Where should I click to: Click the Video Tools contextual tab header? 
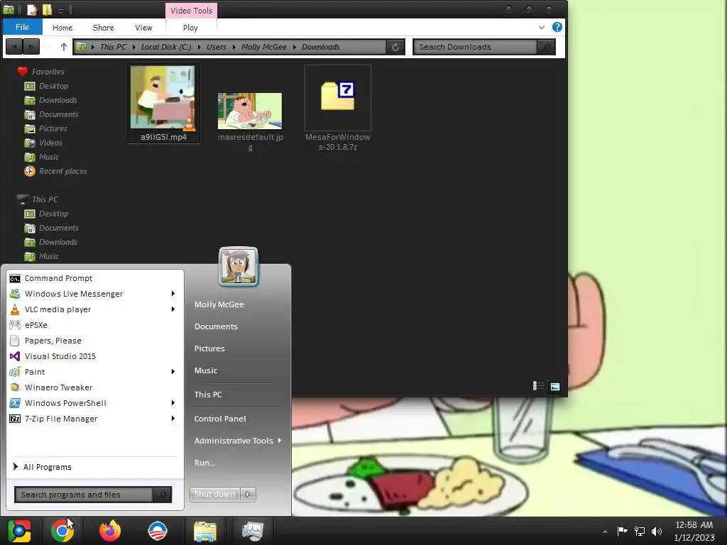pos(191,11)
